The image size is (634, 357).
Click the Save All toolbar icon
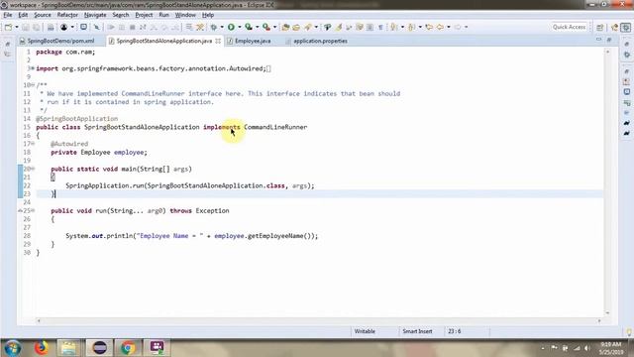[37, 27]
